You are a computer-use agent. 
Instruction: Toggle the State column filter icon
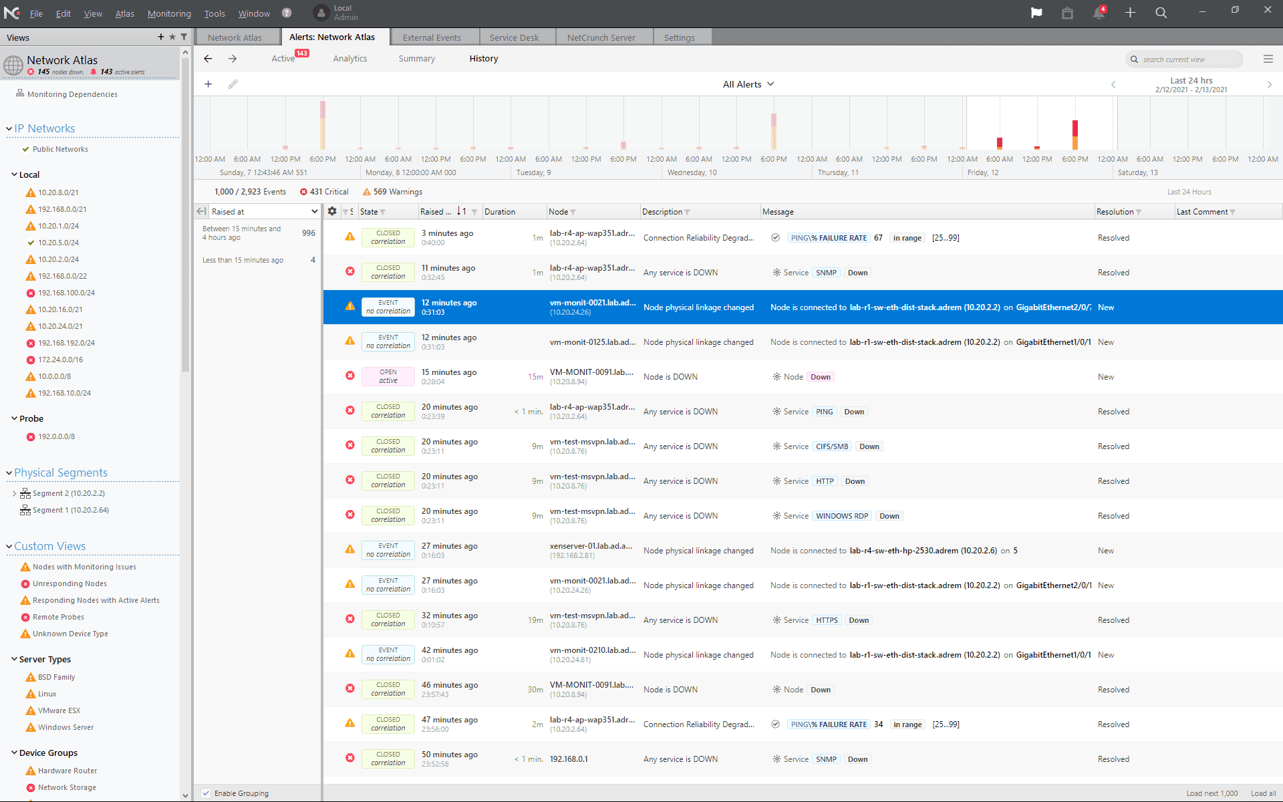point(383,212)
